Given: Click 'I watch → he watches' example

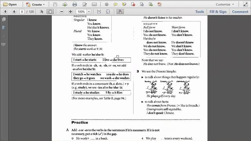Looking at the screenshot, I should coord(87,74).
